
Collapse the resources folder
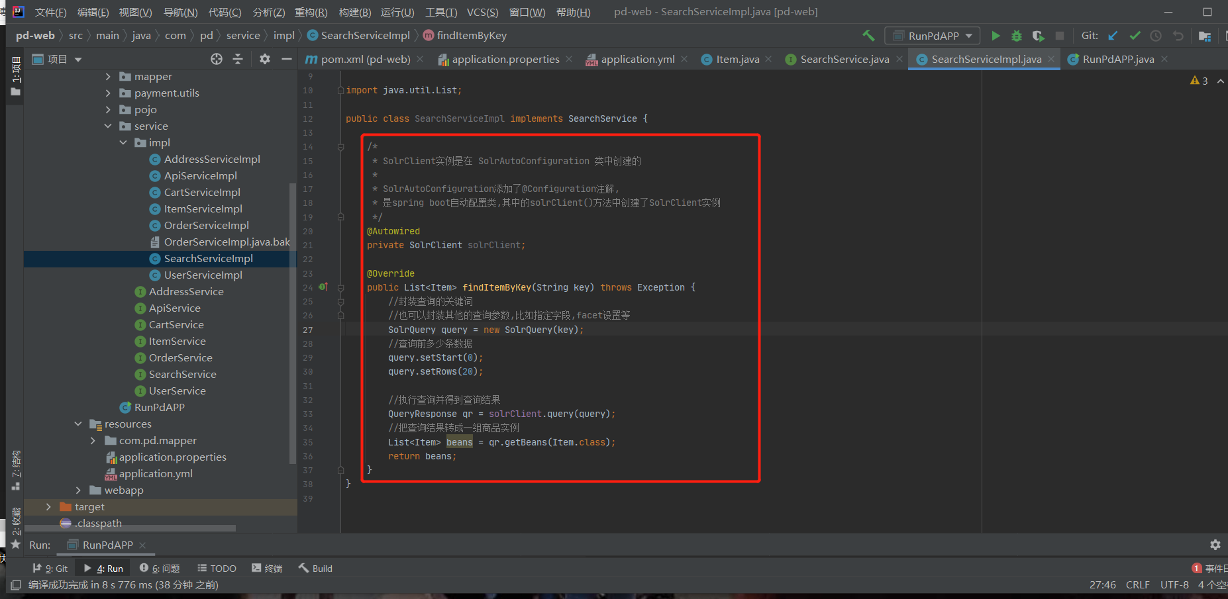coord(78,424)
